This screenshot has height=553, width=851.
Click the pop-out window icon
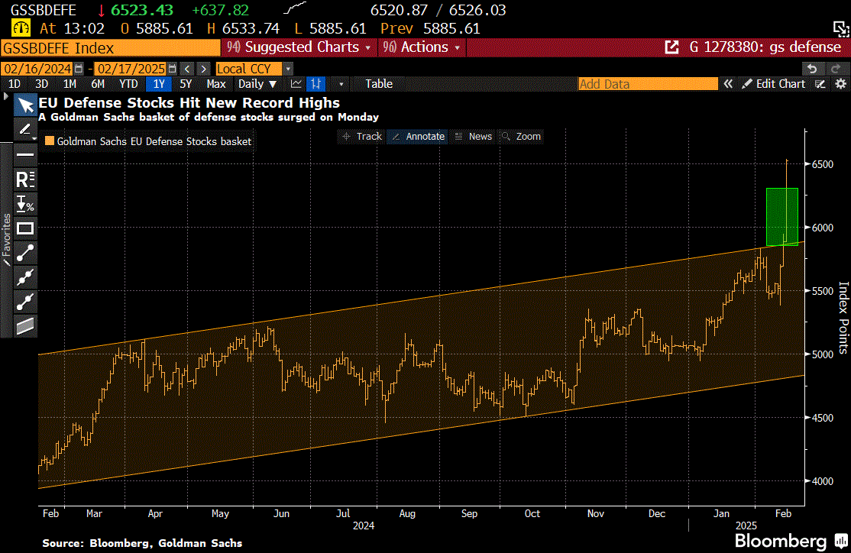tap(841, 28)
